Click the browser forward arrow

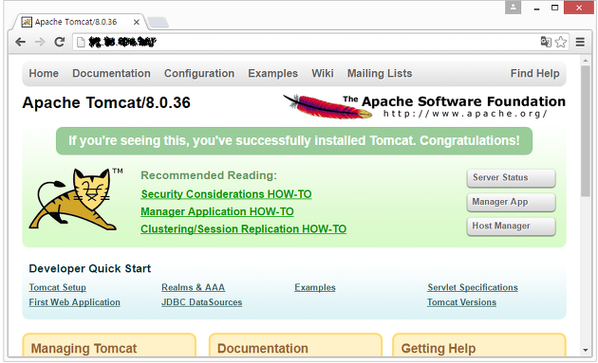point(40,42)
